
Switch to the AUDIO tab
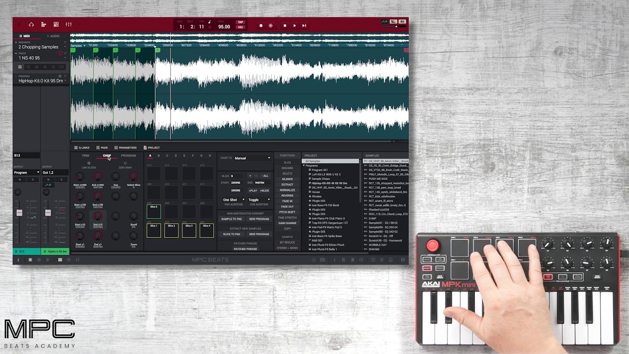coord(53,36)
